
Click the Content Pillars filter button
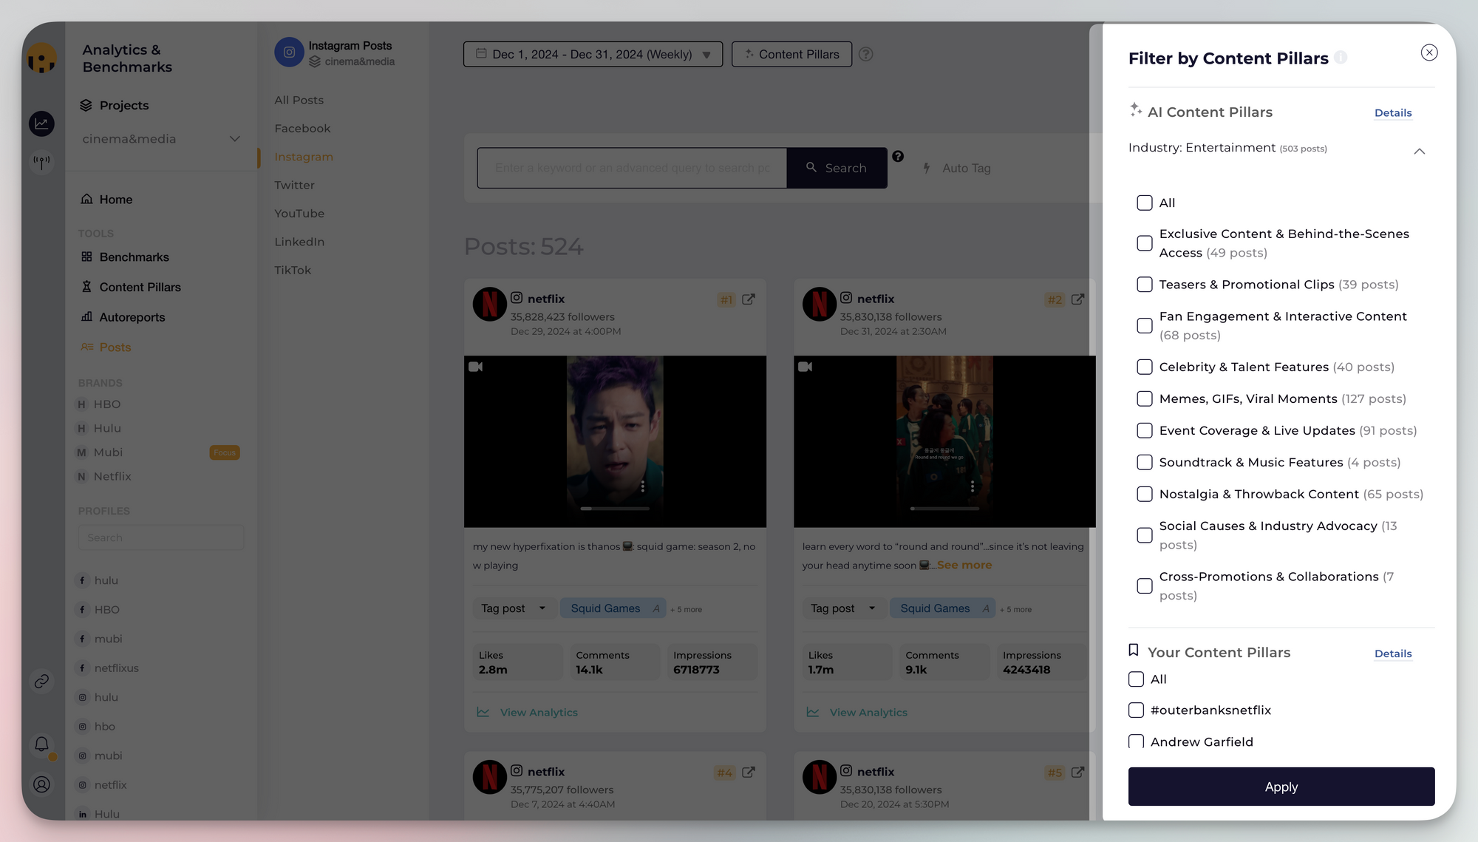tap(791, 54)
